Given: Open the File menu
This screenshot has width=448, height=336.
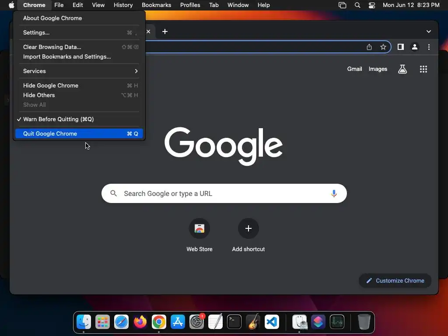Looking at the screenshot, I should 59,5.
